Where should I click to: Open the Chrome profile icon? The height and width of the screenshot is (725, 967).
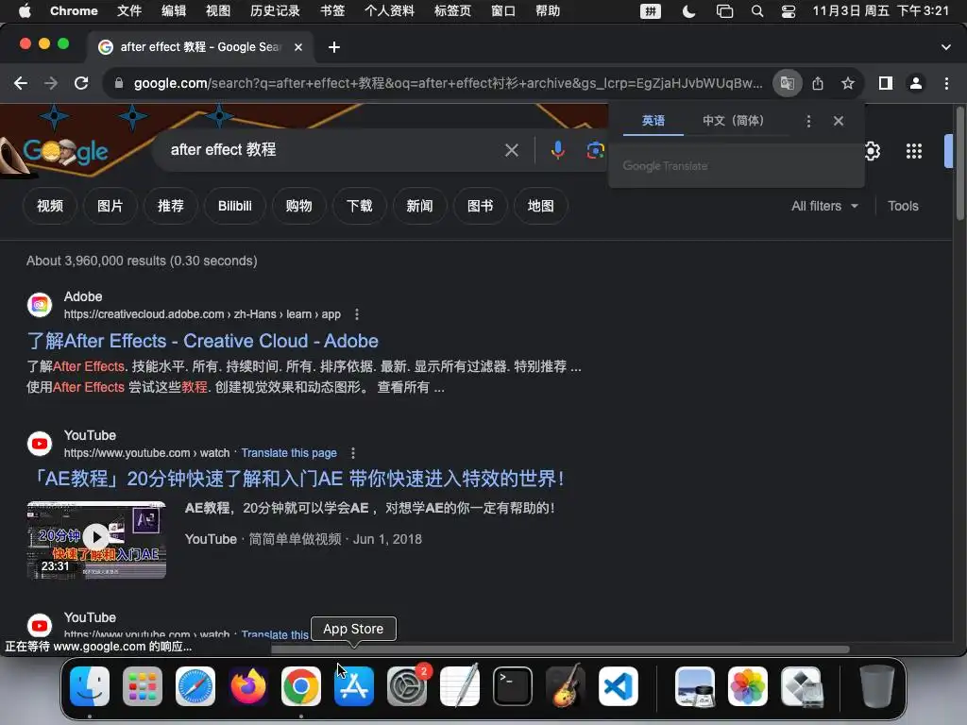coord(916,83)
